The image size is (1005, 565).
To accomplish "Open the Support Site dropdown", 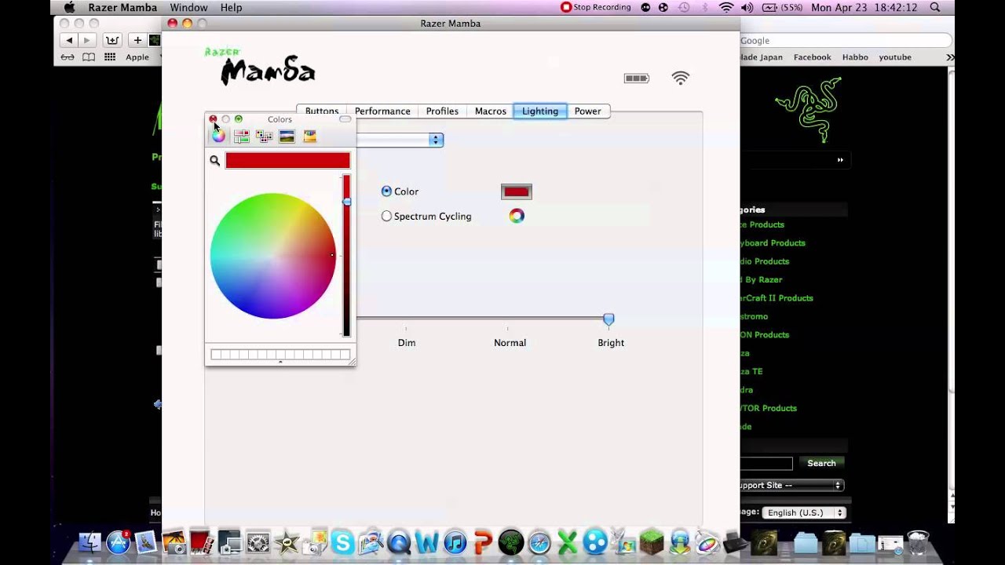I will click(x=791, y=485).
